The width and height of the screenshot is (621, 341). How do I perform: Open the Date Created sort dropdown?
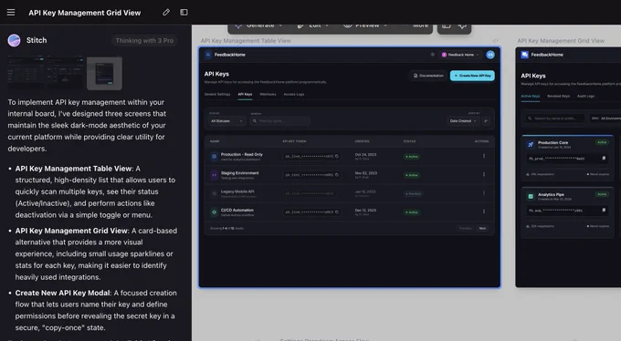click(463, 120)
